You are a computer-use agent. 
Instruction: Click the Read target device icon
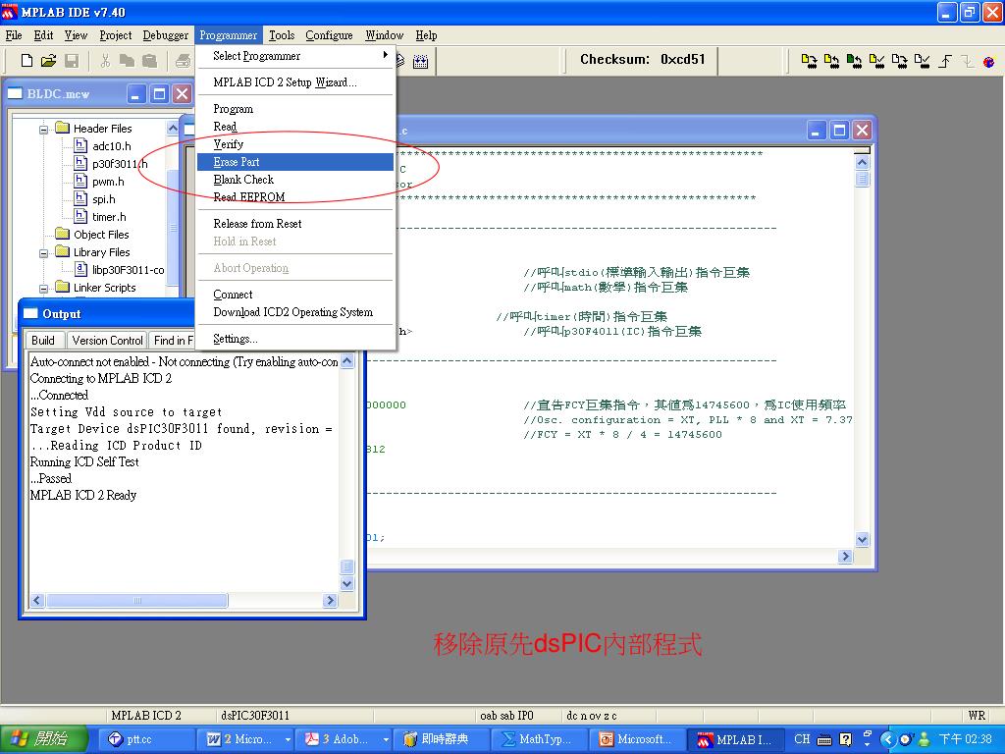(x=831, y=61)
